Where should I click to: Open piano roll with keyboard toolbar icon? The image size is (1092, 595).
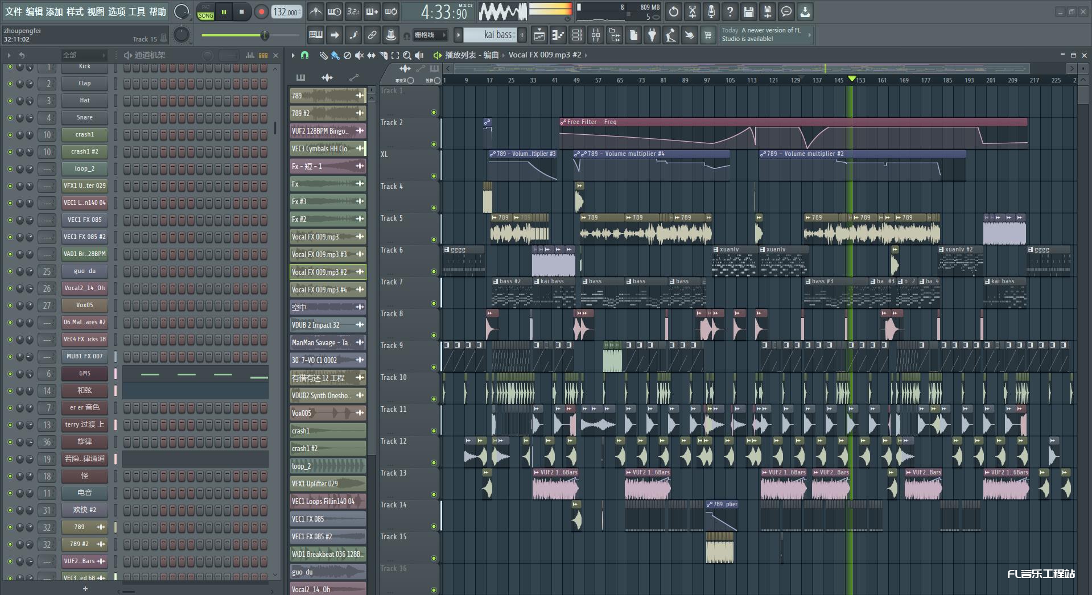pos(316,35)
